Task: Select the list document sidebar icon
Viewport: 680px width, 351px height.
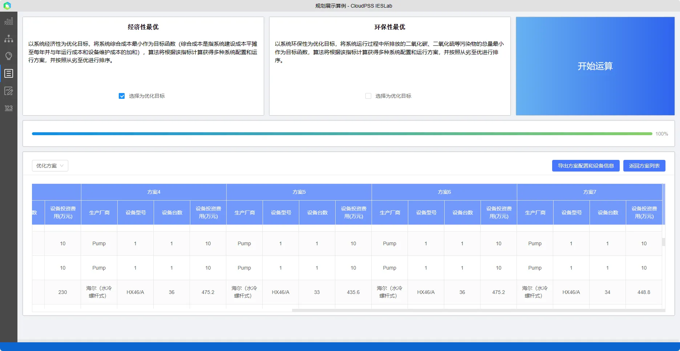Action: coord(9,73)
